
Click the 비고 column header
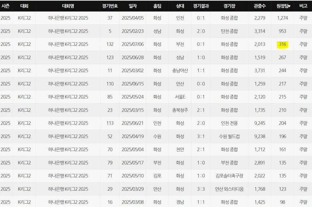[303, 6]
